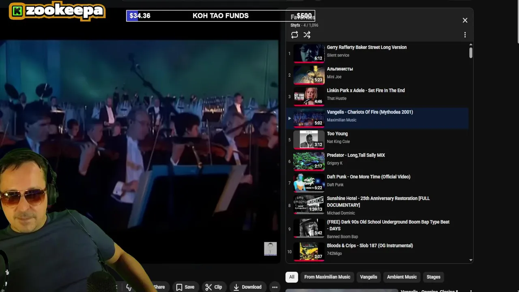Screen dimensions: 519x292
Task: Open Альпинисты video thumbnail
Action: pos(309,75)
